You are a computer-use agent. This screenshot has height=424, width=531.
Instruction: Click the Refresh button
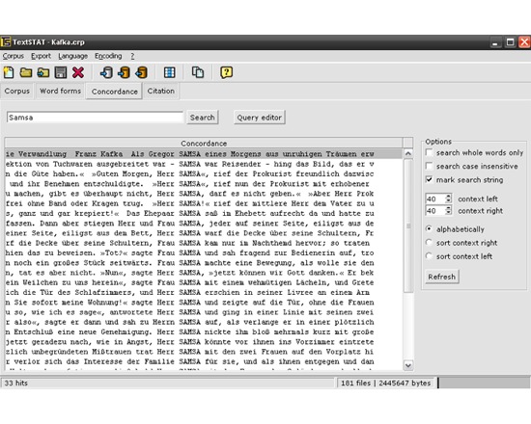(441, 277)
